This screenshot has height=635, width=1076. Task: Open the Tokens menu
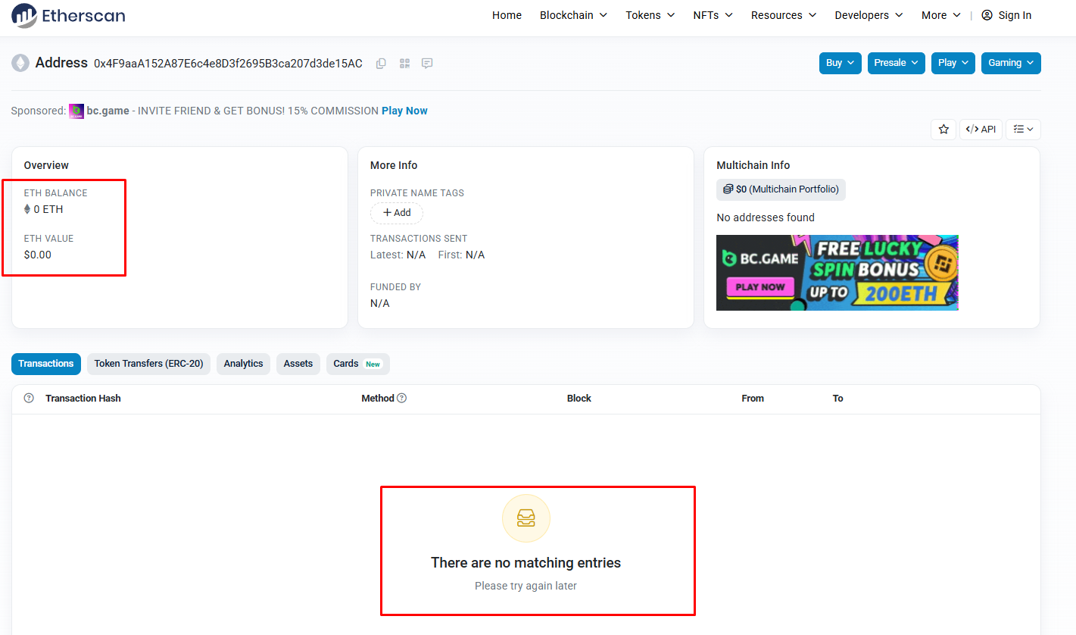tap(650, 15)
